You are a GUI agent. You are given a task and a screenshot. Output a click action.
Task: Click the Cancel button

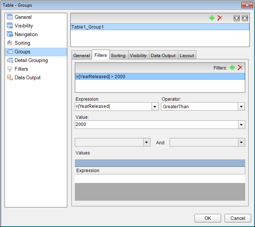click(x=238, y=218)
